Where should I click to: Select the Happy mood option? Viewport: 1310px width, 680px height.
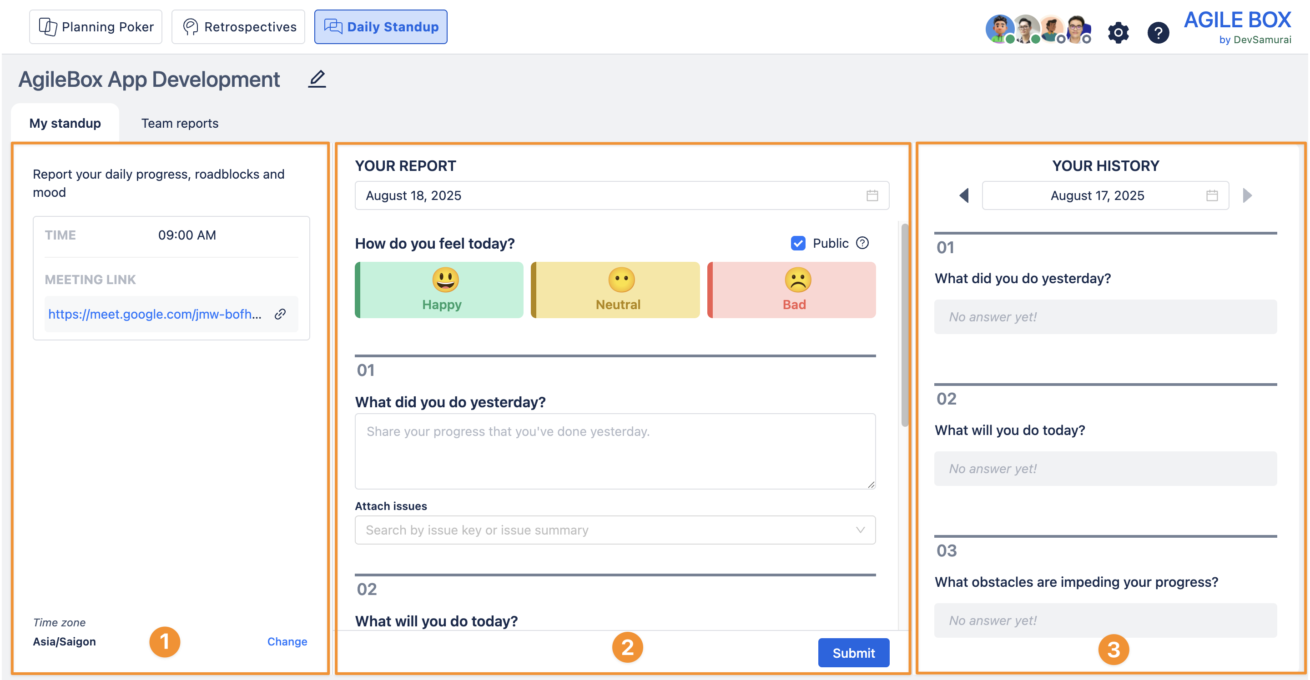[x=439, y=290]
